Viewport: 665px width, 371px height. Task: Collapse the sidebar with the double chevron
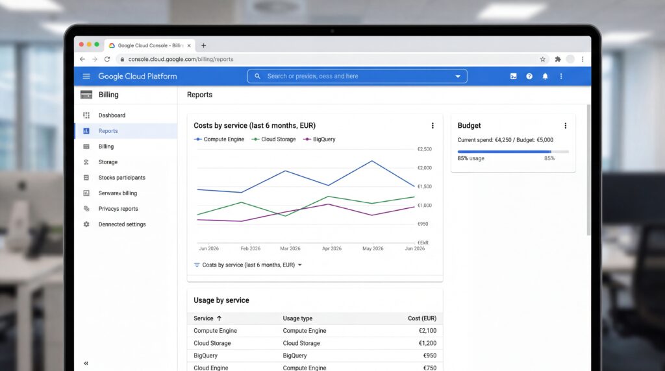point(86,363)
